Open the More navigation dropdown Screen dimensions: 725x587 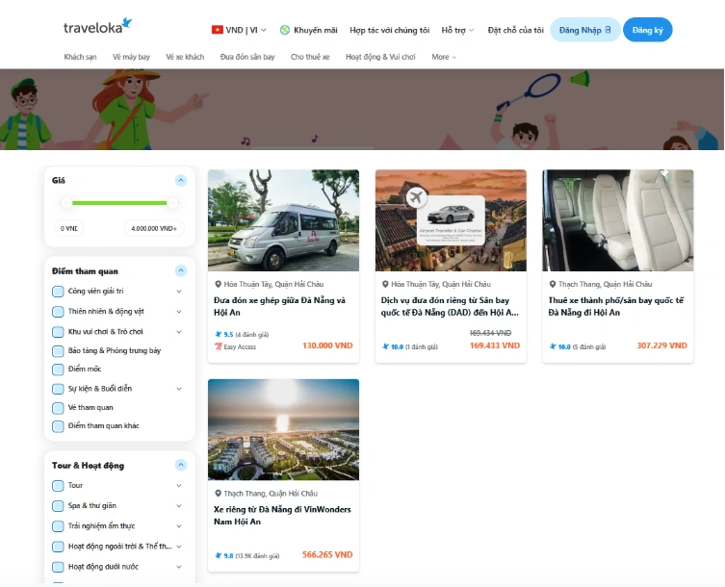tap(444, 57)
